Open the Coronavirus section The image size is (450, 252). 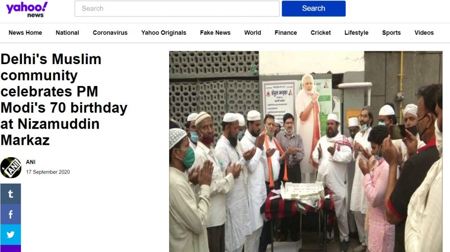(x=110, y=32)
